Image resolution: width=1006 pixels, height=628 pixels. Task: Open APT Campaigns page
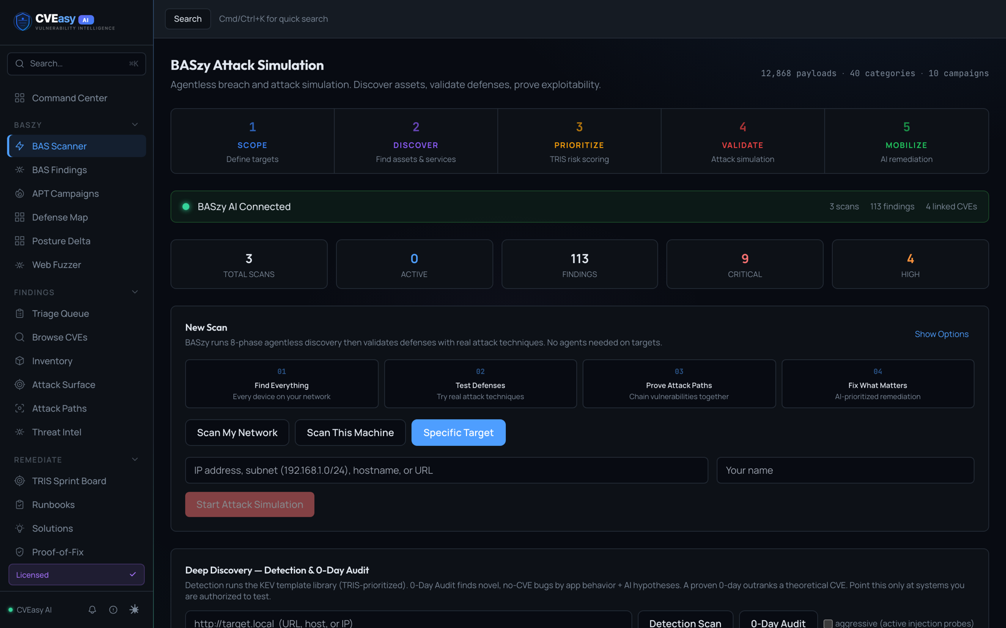(77, 194)
